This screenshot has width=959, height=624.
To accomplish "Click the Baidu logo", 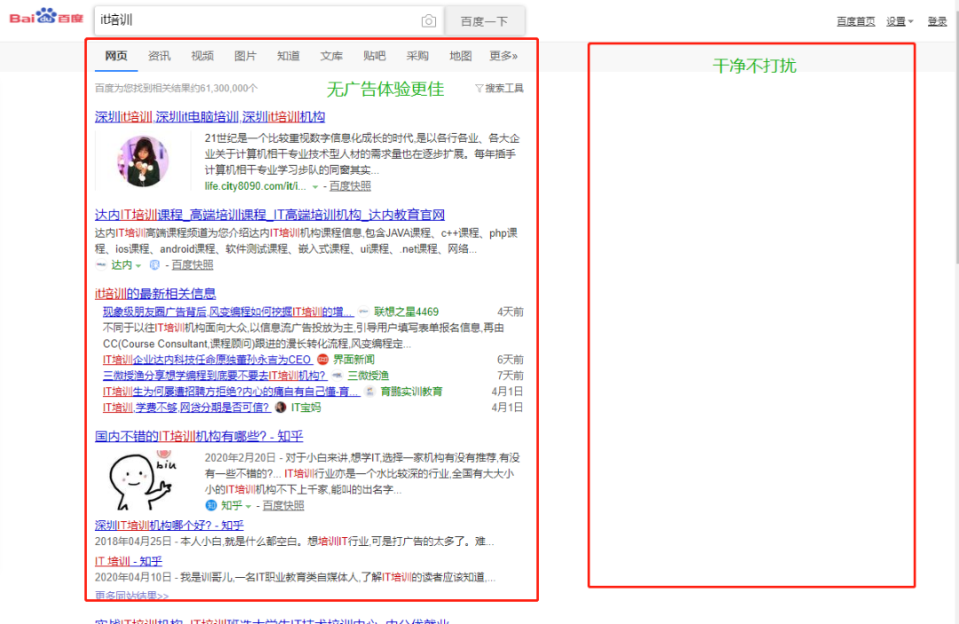I will coord(46,17).
